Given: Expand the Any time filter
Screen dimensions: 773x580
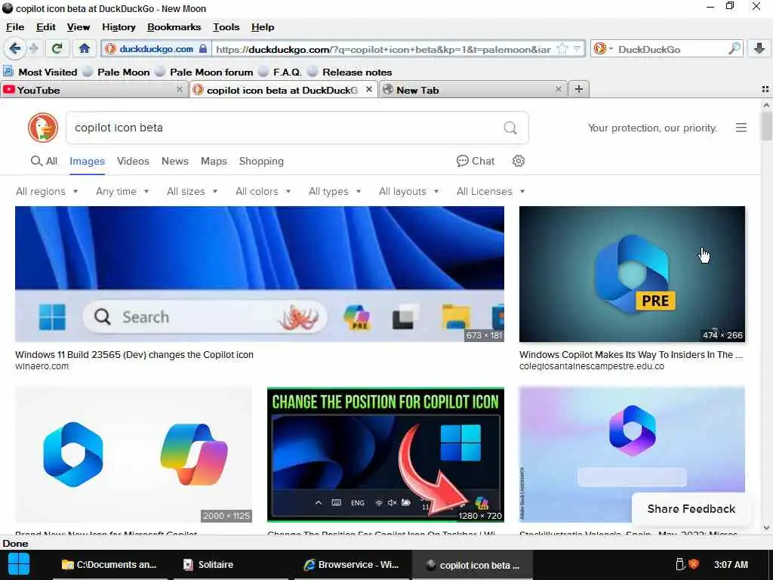Looking at the screenshot, I should [x=122, y=191].
